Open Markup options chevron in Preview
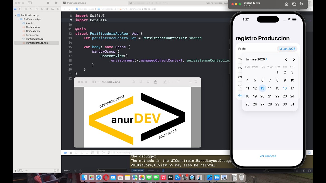The width and height of the screenshot is (326, 183). (x=171, y=82)
